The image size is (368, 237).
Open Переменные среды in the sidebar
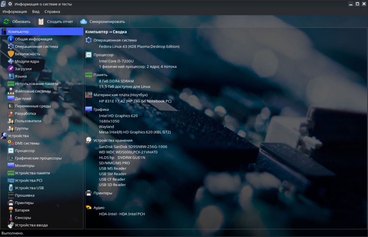(33, 106)
